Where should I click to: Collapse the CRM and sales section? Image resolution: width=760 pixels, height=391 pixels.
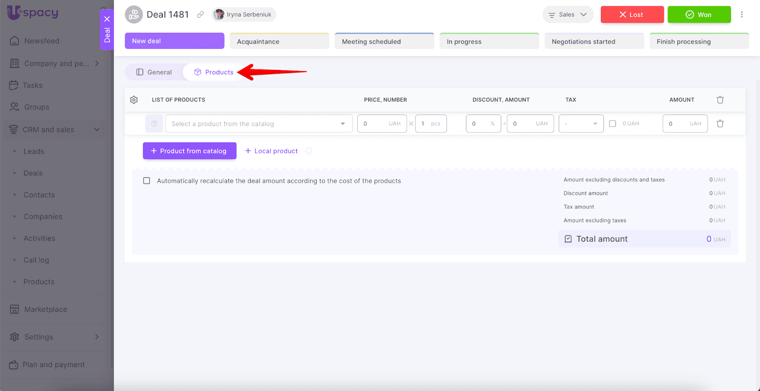(97, 130)
